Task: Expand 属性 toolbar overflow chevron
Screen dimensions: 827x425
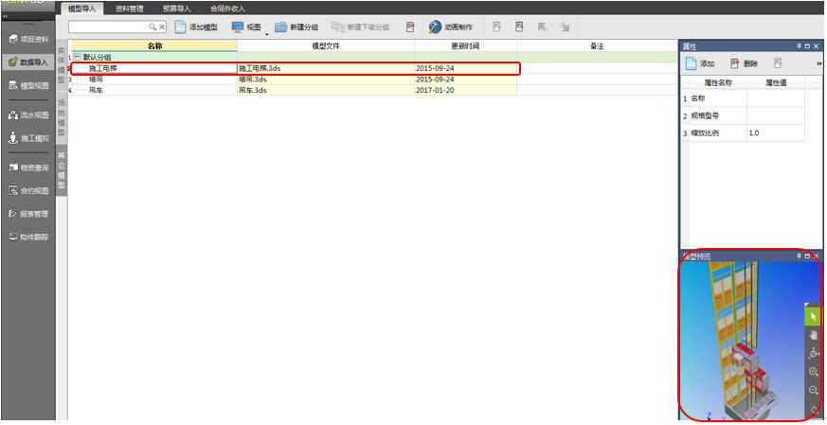Action: [819, 63]
